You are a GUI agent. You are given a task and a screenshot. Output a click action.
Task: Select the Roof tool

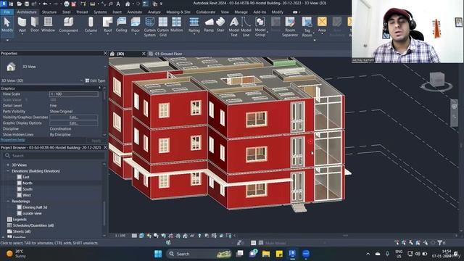(x=107, y=25)
